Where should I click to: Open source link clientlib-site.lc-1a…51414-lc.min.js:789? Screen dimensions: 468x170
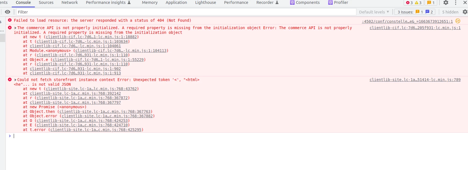point(415,80)
